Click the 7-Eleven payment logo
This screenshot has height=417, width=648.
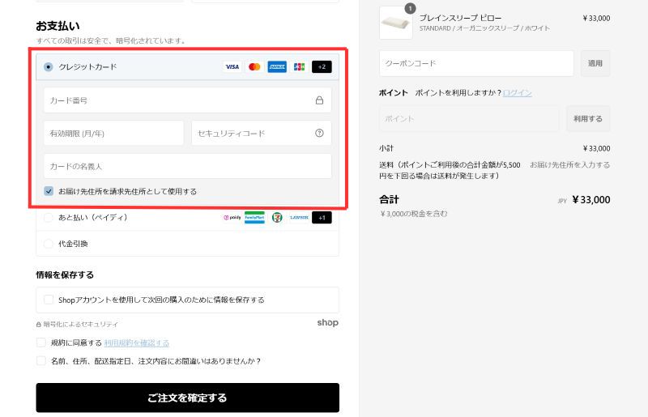click(x=277, y=218)
